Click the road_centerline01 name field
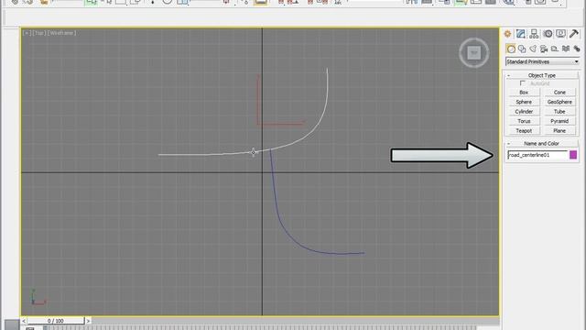This screenshot has width=586, height=330. 537,155
